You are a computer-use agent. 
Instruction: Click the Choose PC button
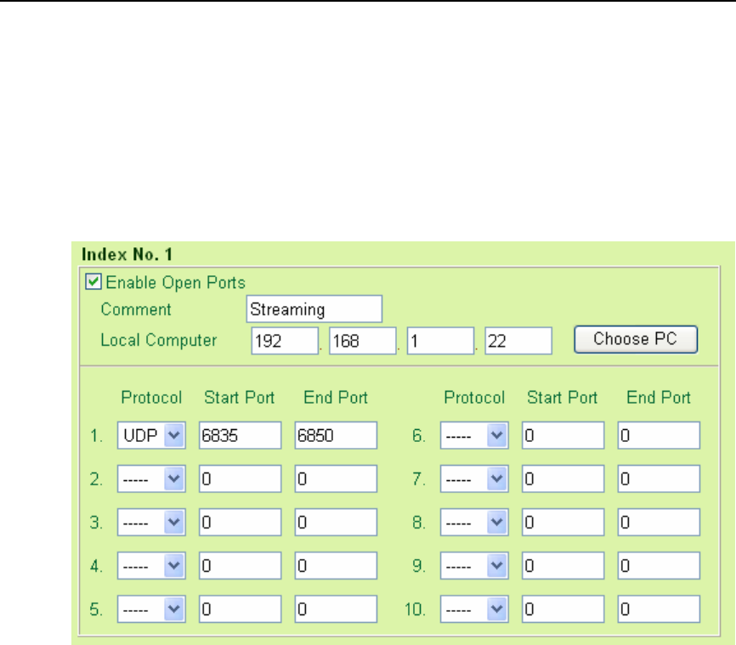[636, 339]
